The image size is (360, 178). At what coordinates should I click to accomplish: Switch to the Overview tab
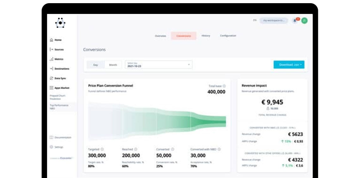click(x=160, y=36)
